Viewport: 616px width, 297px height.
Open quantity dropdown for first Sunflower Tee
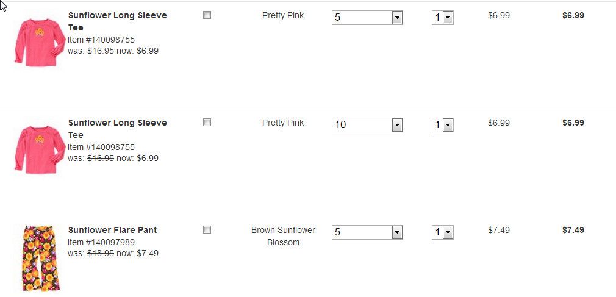443,18
